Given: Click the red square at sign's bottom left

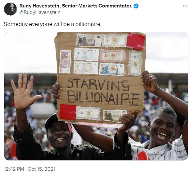Looking at the screenshot, I should tap(68, 112).
